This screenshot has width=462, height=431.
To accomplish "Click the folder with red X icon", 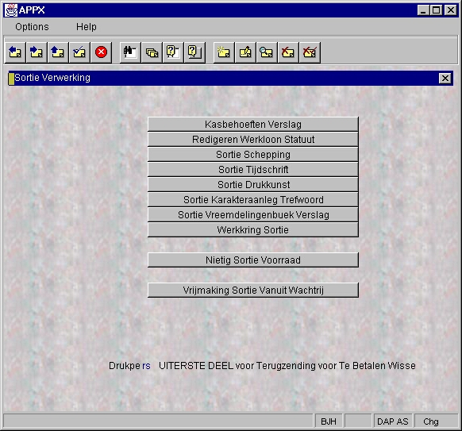I will pyautogui.click(x=288, y=52).
